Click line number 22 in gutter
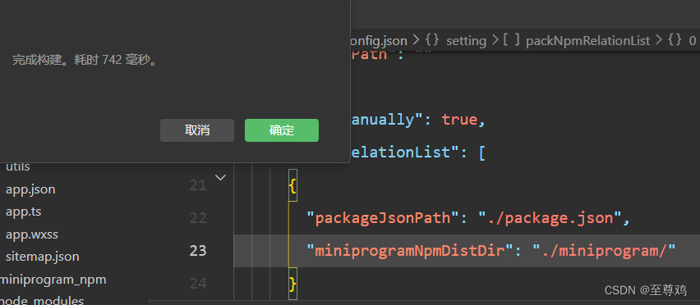This screenshot has height=305, width=700. [198, 218]
